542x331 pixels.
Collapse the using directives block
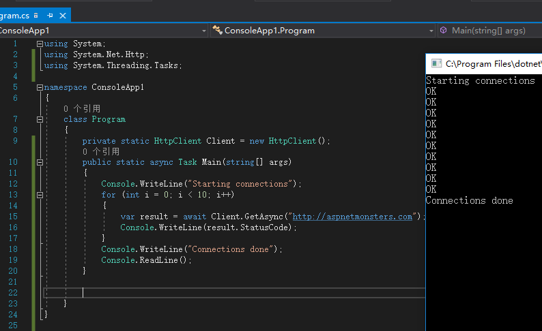pos(40,44)
